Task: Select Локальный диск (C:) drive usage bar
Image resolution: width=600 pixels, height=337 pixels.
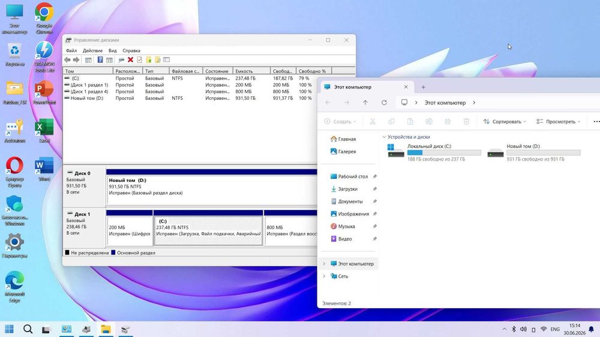Action: click(x=444, y=153)
